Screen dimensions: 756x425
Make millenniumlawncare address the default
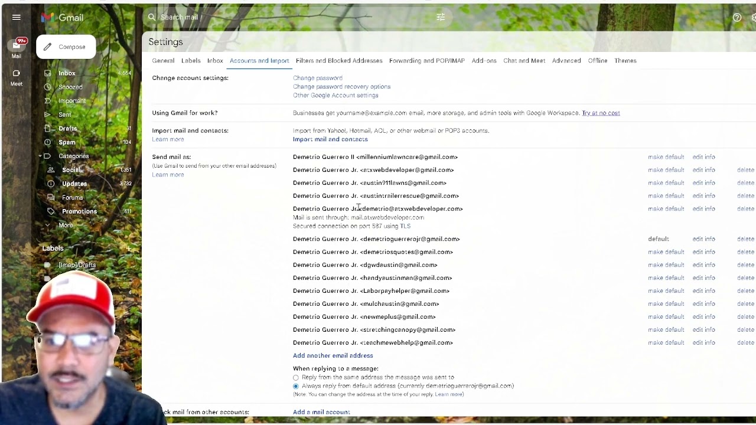[x=666, y=157]
